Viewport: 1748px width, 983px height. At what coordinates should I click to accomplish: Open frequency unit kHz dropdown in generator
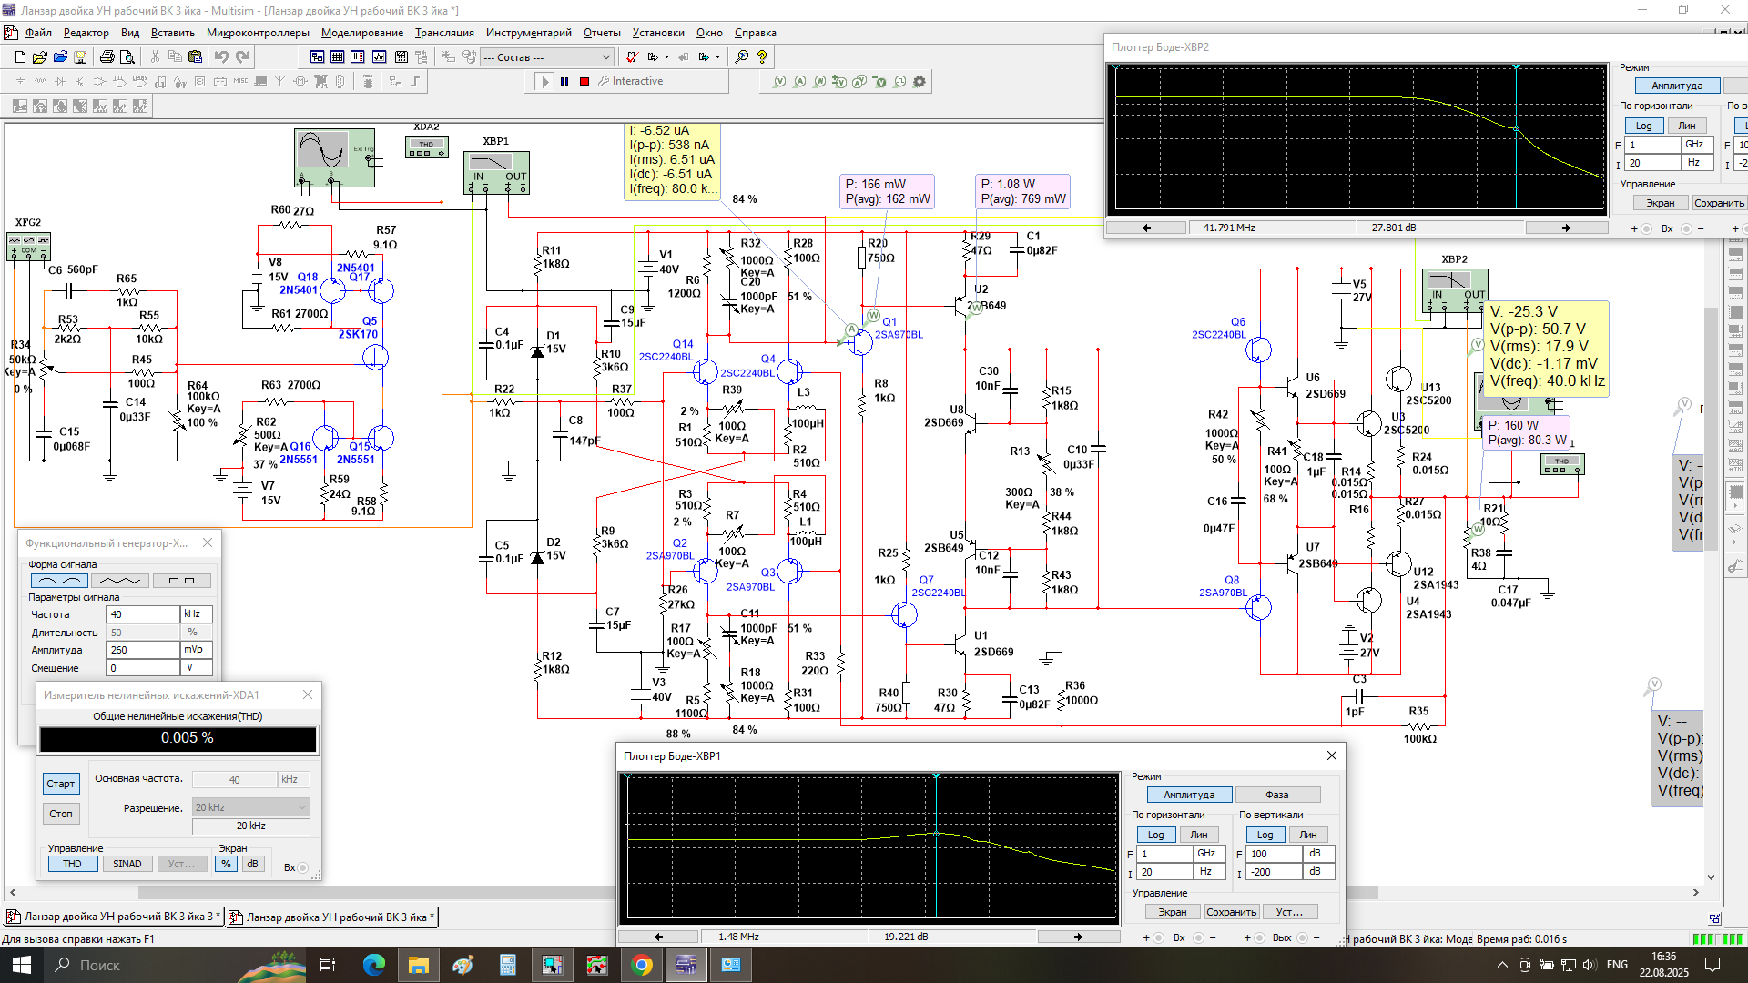tap(197, 614)
